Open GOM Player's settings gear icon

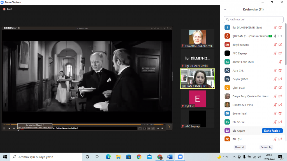18,28
